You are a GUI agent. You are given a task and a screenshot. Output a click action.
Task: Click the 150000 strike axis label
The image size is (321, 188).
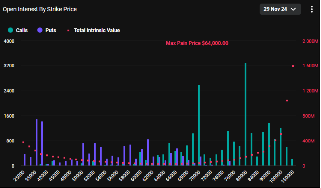pos(288,176)
